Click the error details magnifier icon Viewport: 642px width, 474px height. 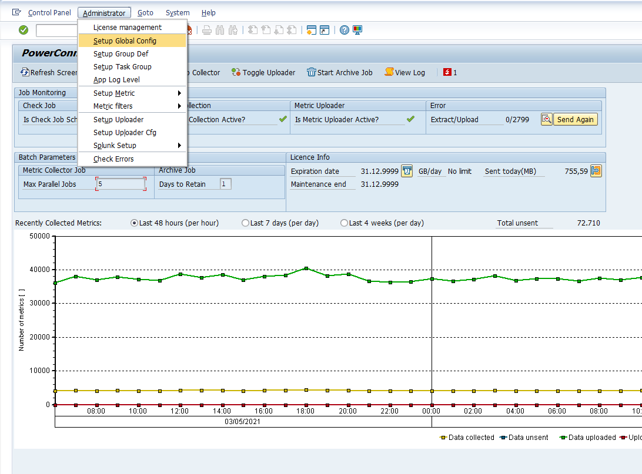pos(546,119)
